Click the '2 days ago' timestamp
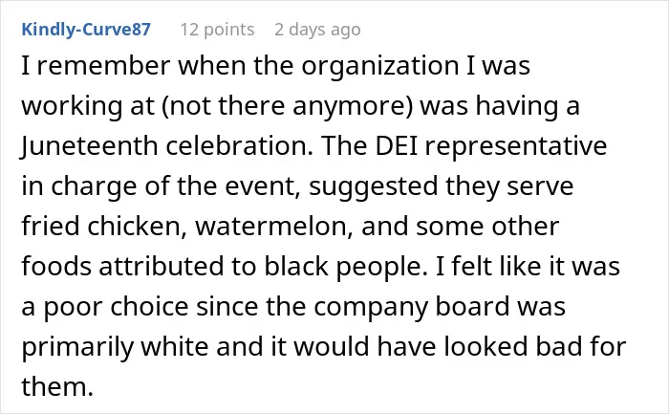 317,30
